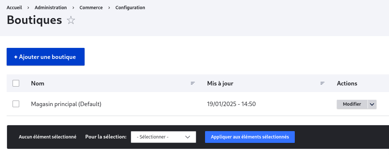The width and height of the screenshot is (389, 165).
Task: Sort table by Nom column header
Action: pyautogui.click(x=38, y=83)
